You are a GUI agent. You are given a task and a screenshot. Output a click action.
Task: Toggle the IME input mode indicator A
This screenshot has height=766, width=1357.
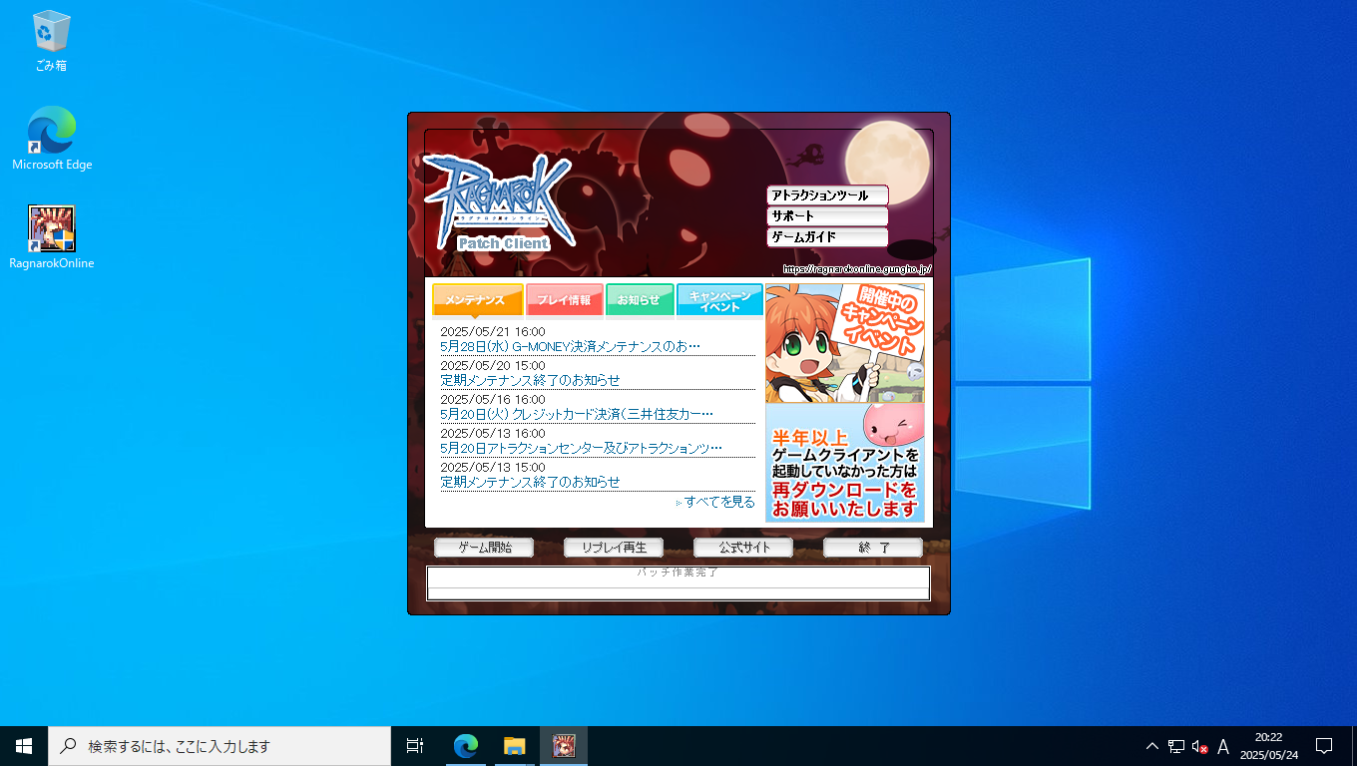(x=1223, y=746)
